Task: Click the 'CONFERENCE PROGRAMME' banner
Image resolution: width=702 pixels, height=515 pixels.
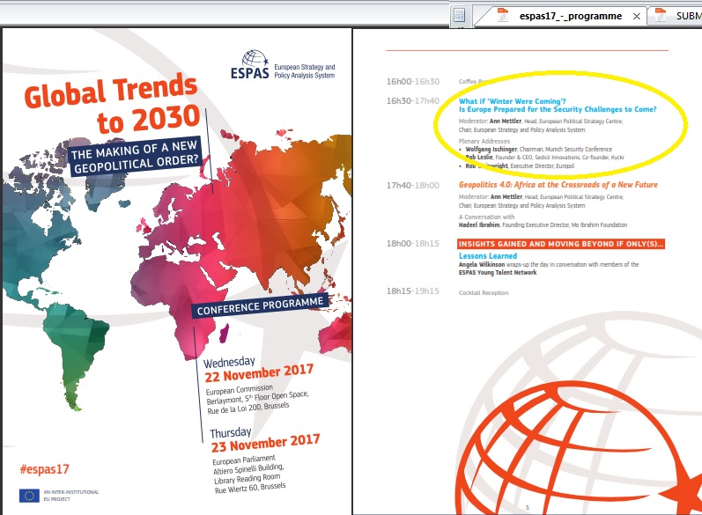Action: pyautogui.click(x=260, y=305)
